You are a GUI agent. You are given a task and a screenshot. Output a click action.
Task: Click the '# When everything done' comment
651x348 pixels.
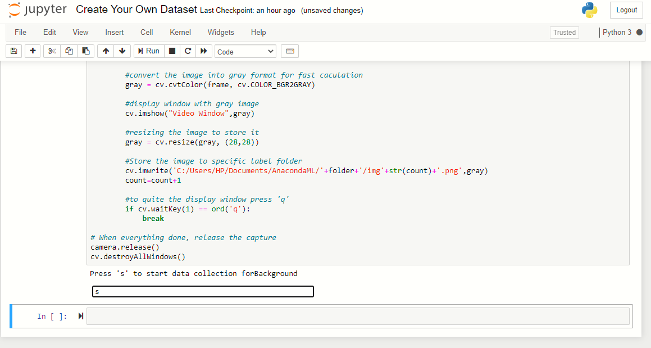tap(184, 238)
